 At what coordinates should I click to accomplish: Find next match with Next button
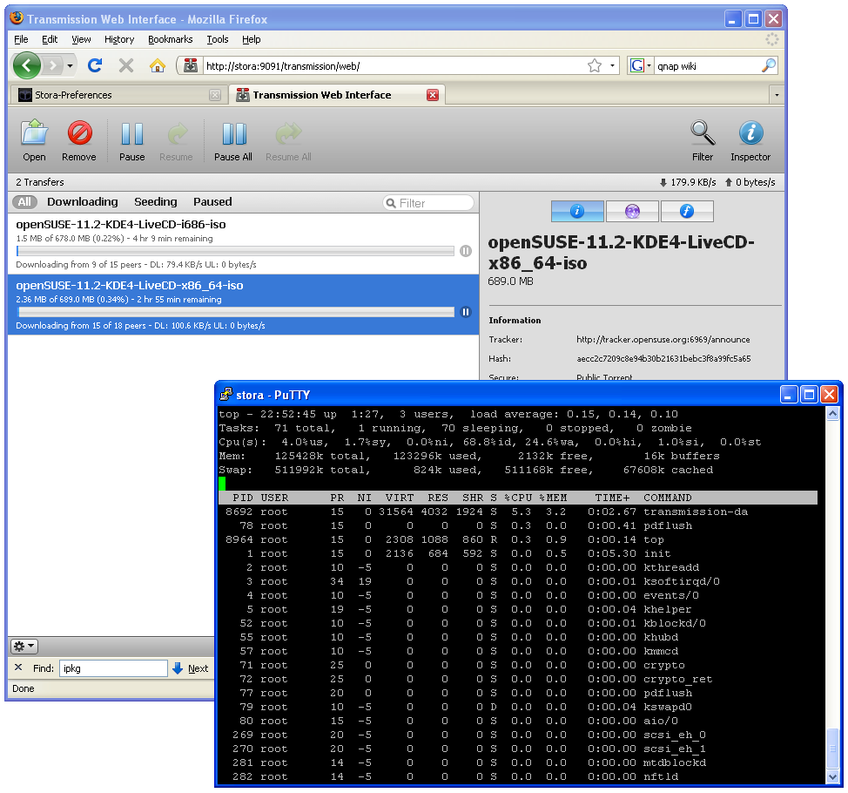coord(191,668)
